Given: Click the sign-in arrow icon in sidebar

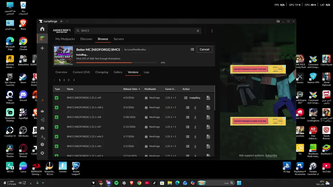Looking at the screenshot, I should click(42, 120).
